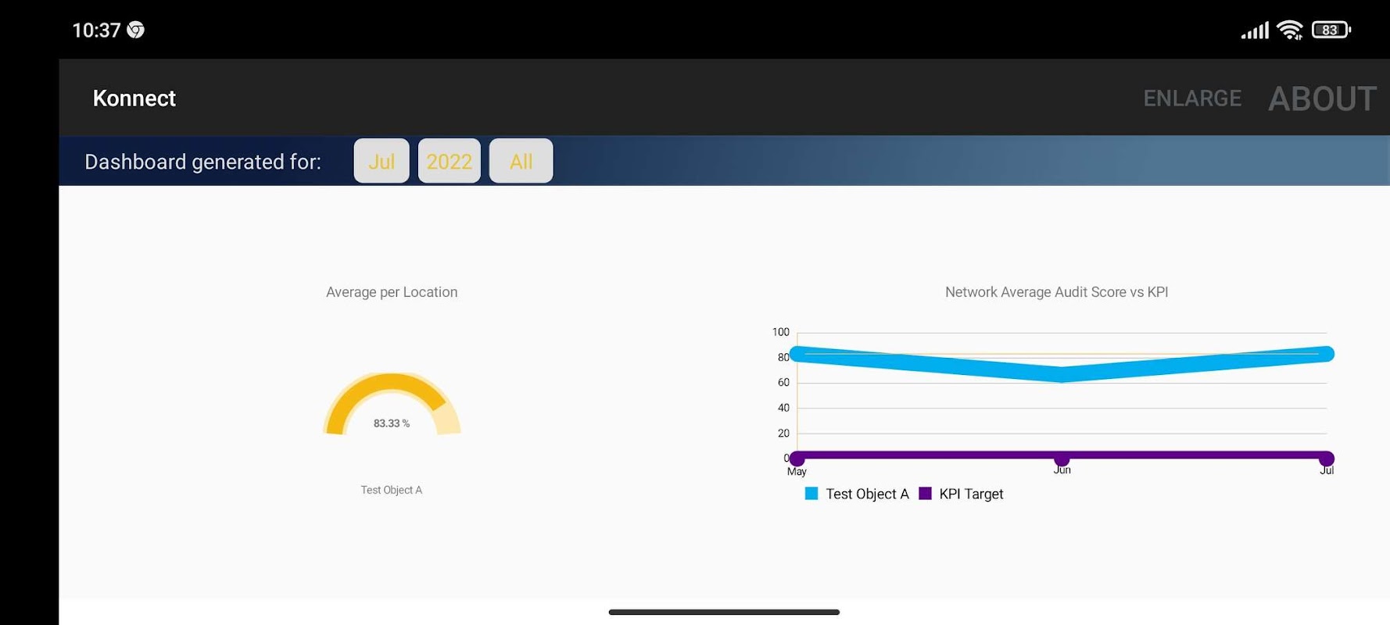The image size is (1390, 625).
Task: Select the May KPI Target data point
Action: click(x=797, y=459)
